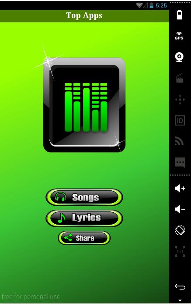
Task: Tap the Share button
Action: (84, 238)
